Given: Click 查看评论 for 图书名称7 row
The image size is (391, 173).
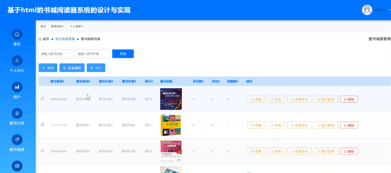Looking at the screenshot, I should click(299, 125).
